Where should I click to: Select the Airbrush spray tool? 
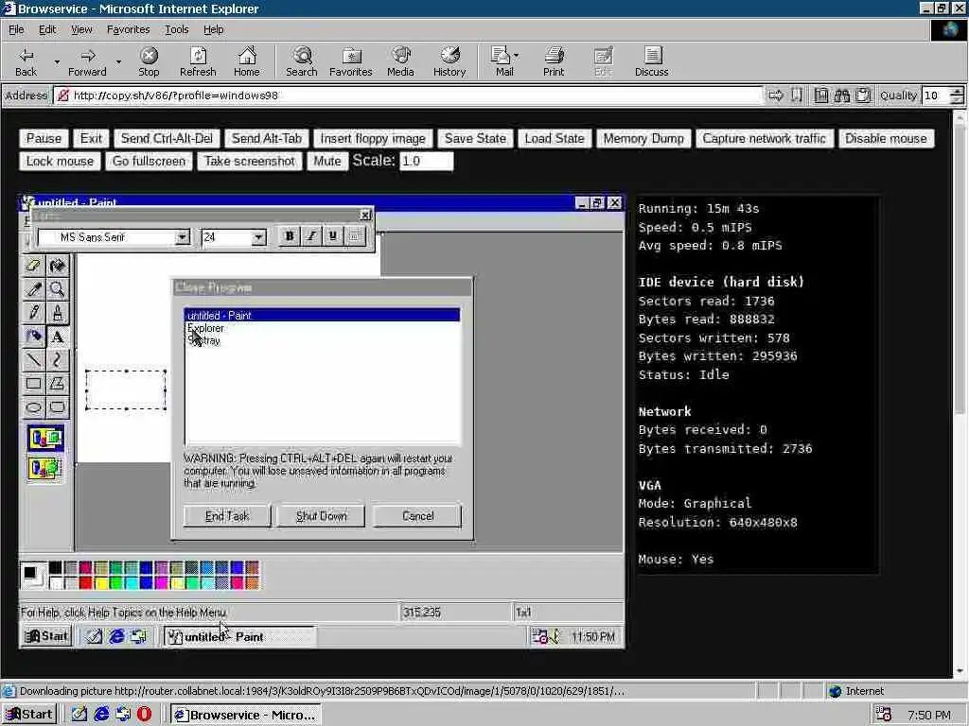(33, 337)
